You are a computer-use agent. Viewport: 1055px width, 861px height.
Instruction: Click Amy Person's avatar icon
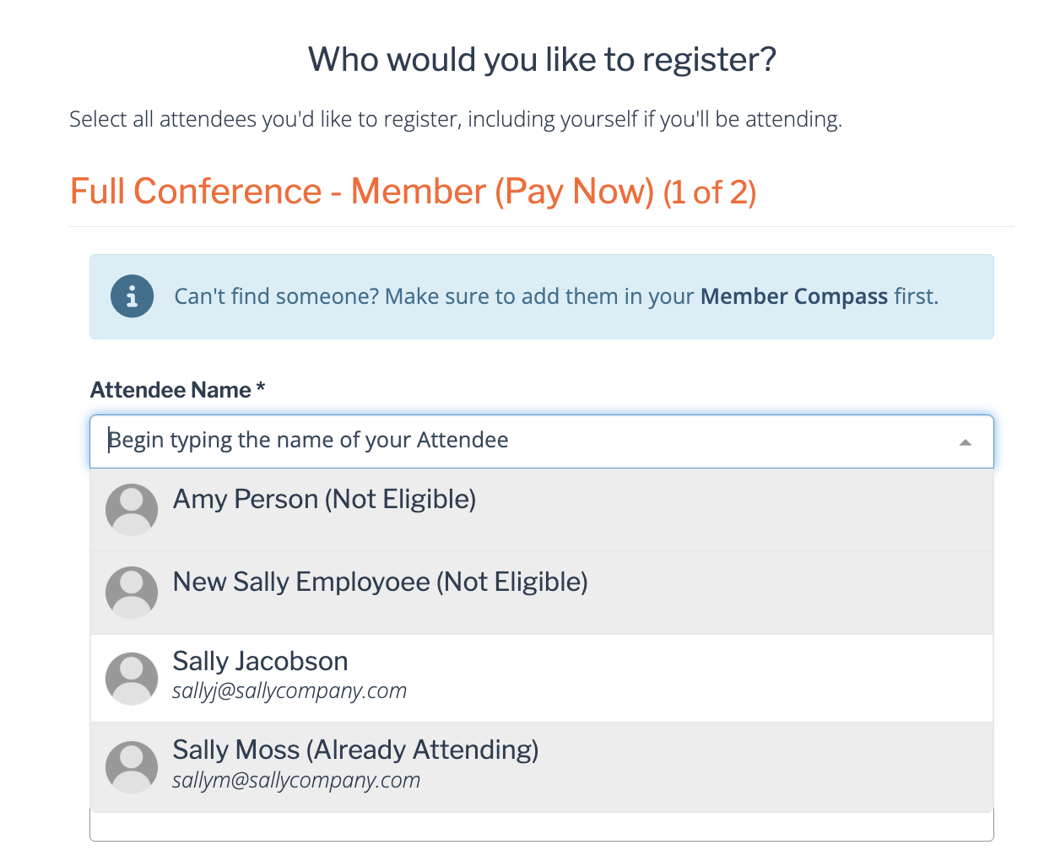click(x=132, y=510)
